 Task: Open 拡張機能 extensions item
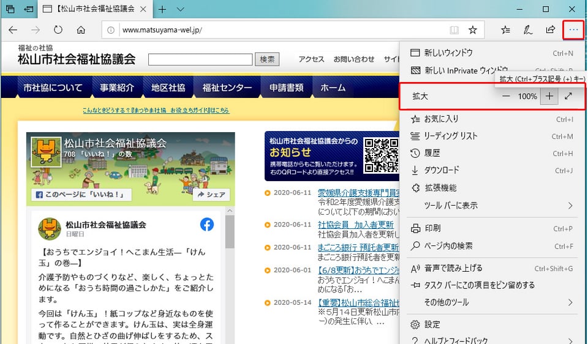pyautogui.click(x=492, y=188)
